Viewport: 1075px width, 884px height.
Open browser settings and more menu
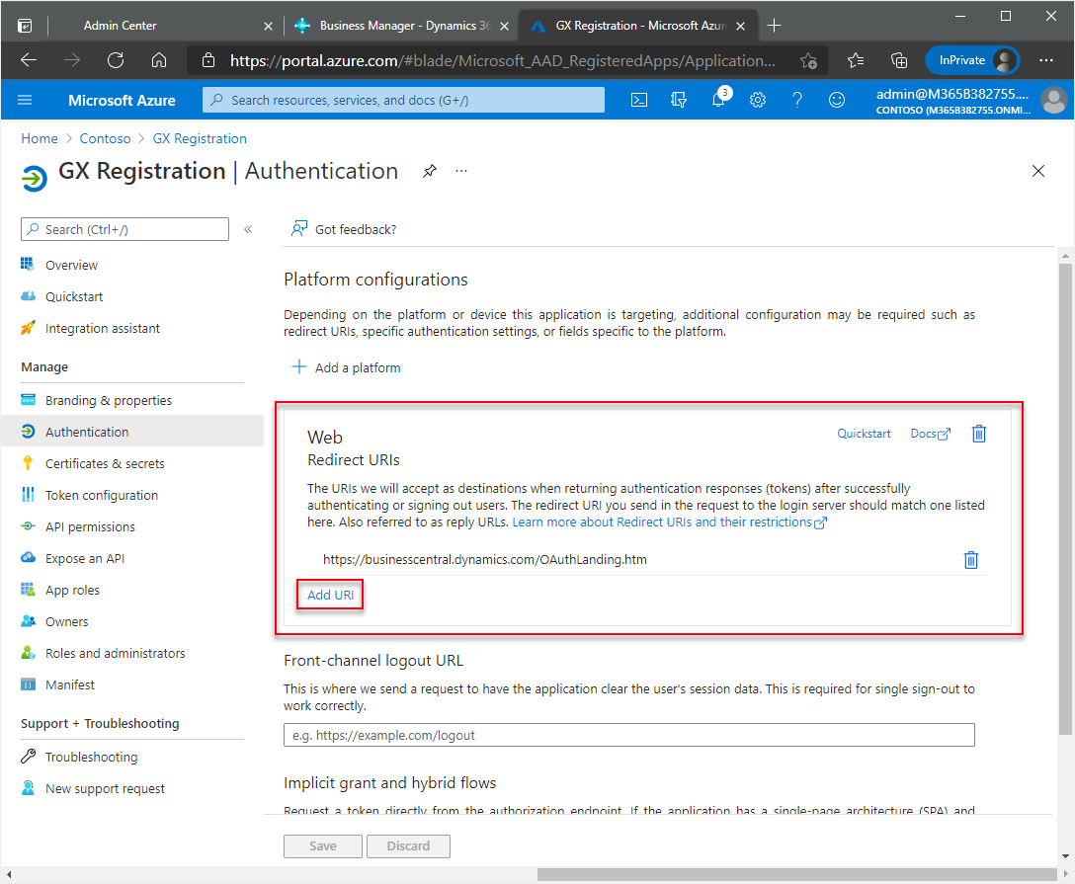click(1046, 60)
